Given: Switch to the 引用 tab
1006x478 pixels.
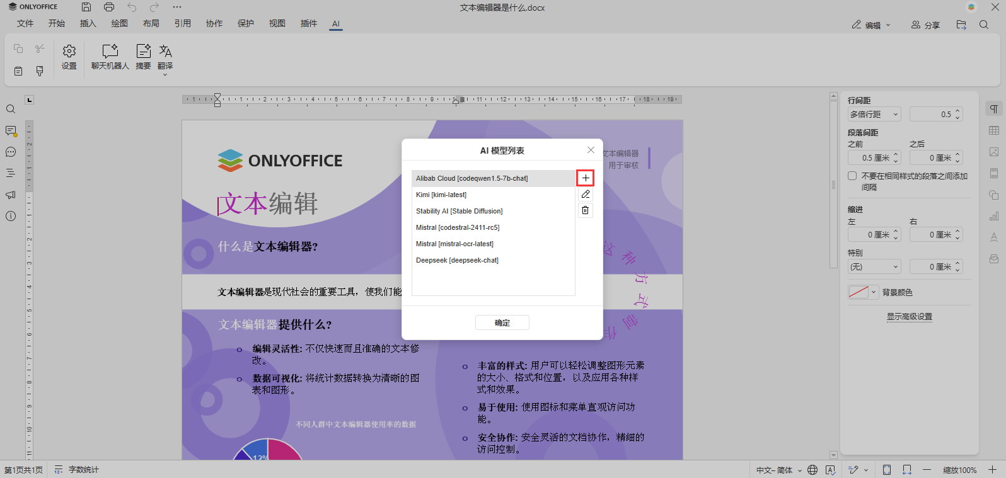Looking at the screenshot, I should point(183,23).
